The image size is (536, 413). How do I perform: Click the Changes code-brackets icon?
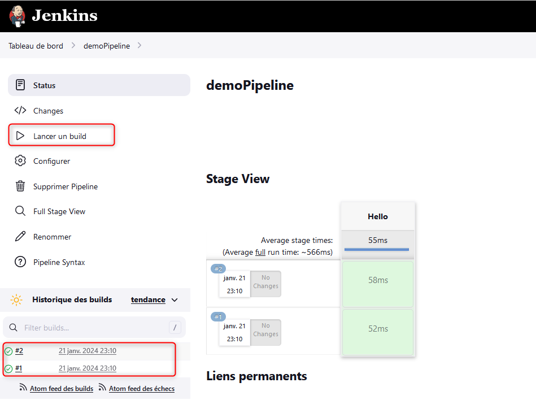click(x=20, y=110)
